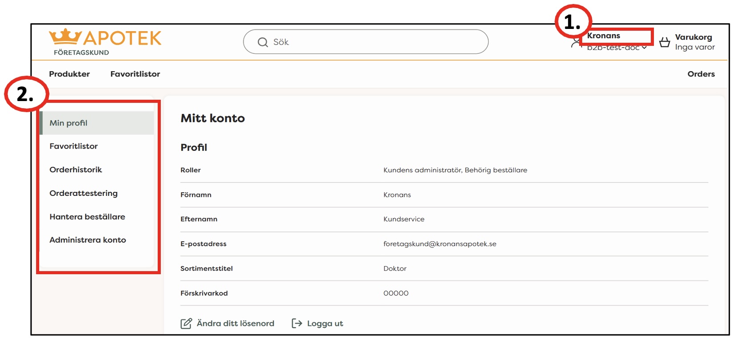The width and height of the screenshot is (735, 341).
Task: Click the Förnamn label
Action: click(x=196, y=195)
